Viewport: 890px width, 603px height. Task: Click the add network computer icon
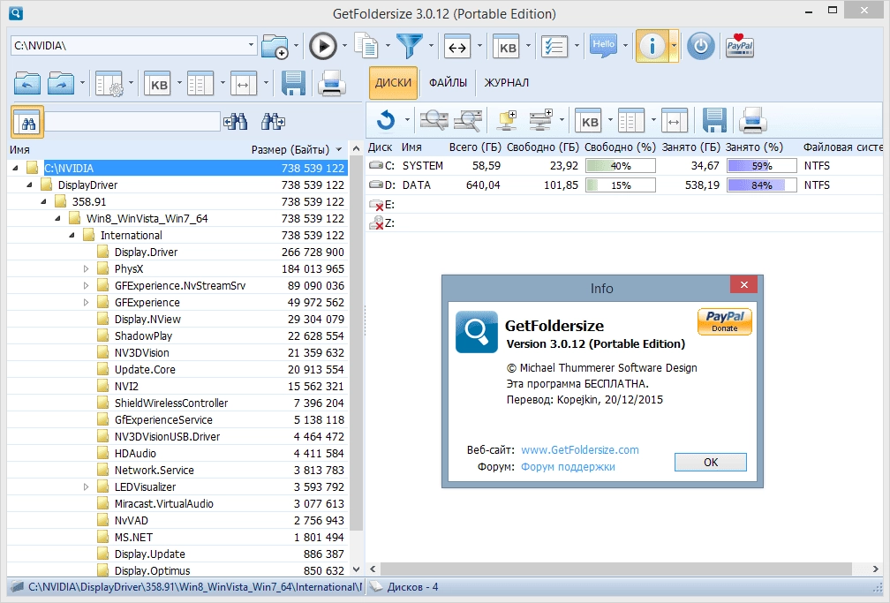point(508,120)
